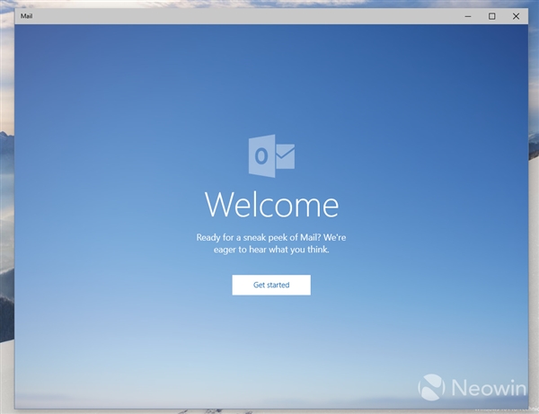This screenshot has width=539, height=414.
Task: Click the Get started button
Action: point(271,285)
